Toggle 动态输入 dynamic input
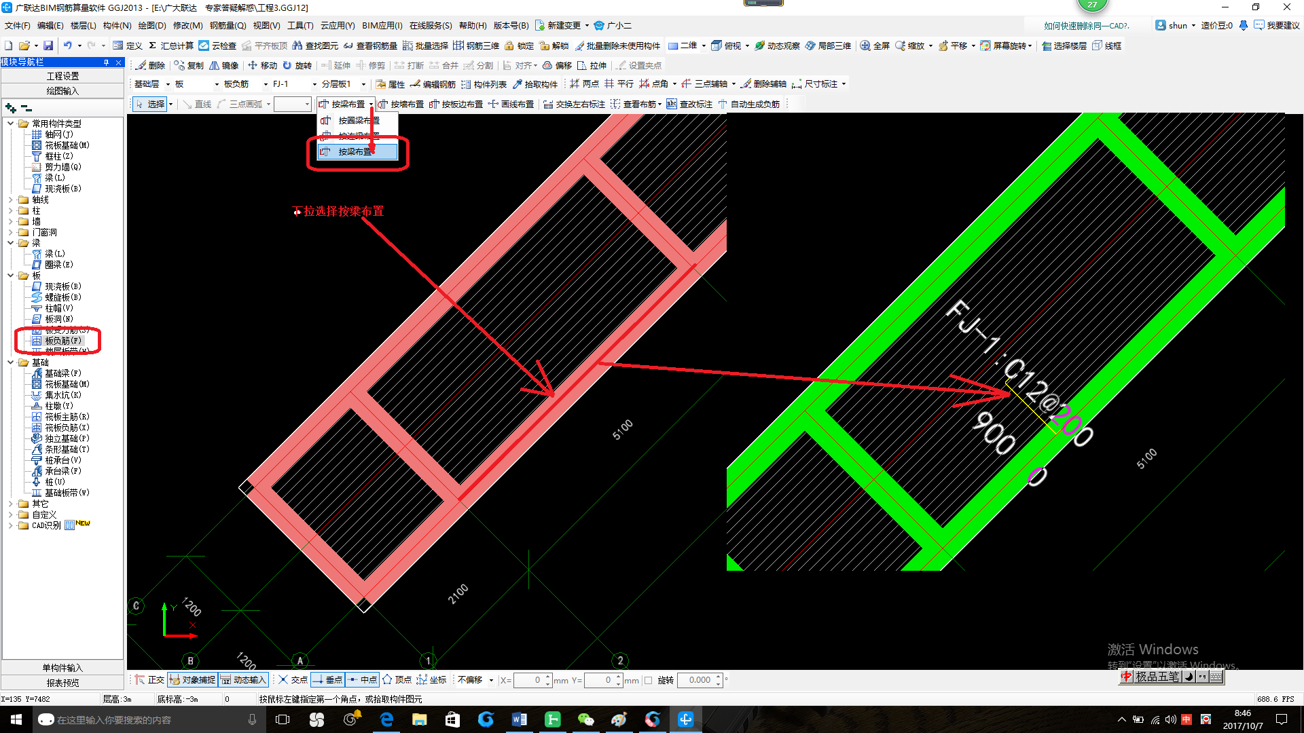Screen dimensions: 1304x733 coord(243,679)
